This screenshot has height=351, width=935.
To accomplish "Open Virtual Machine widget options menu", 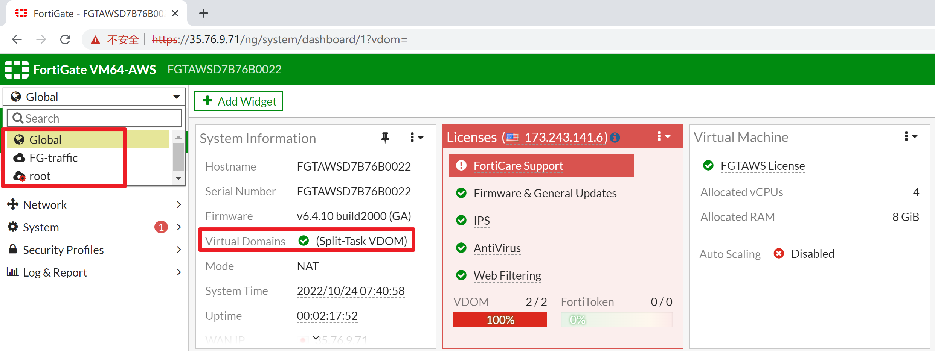I will tap(911, 137).
